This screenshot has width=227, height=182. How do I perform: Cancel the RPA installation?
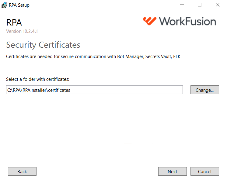click(204, 171)
